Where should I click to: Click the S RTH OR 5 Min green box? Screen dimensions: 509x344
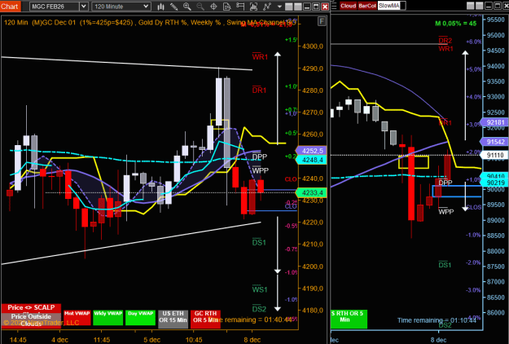pyautogui.click(x=349, y=319)
